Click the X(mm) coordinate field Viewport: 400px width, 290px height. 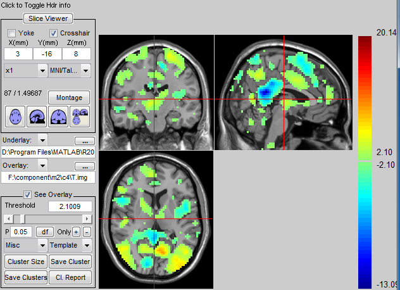18,54
